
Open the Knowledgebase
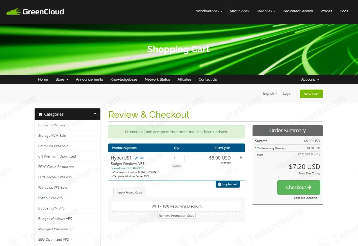[x=124, y=79]
